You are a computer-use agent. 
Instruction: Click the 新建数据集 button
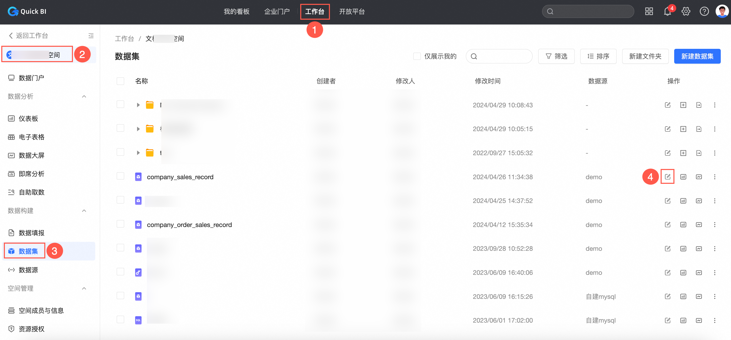tap(697, 56)
